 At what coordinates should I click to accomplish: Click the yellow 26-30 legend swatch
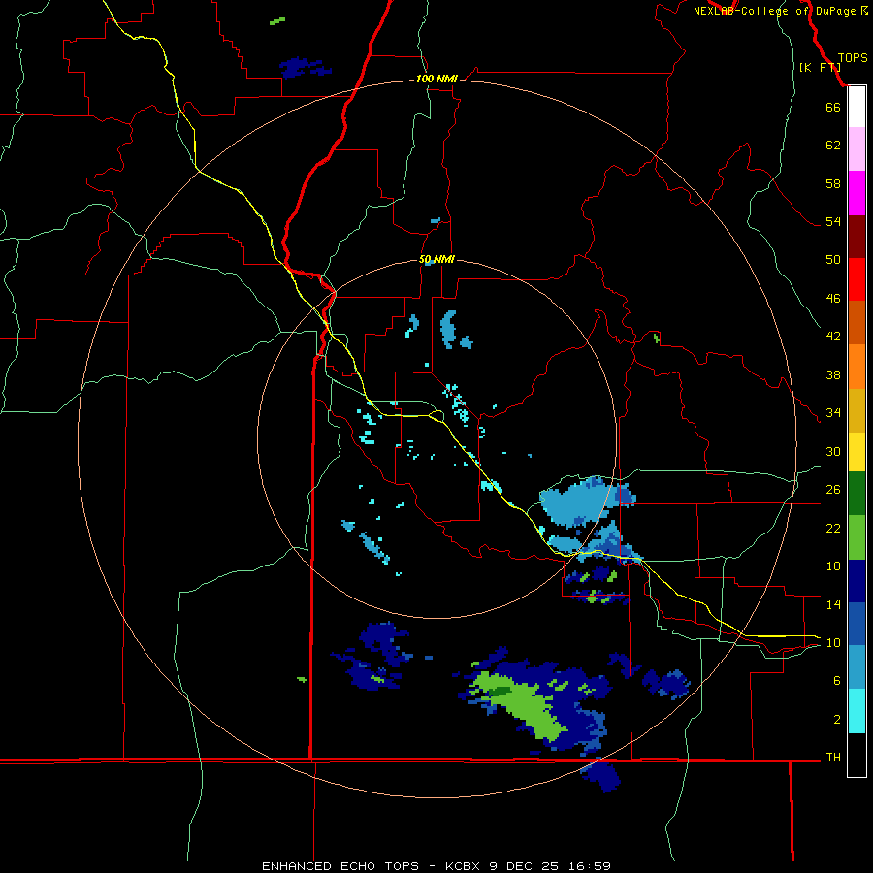point(857,452)
